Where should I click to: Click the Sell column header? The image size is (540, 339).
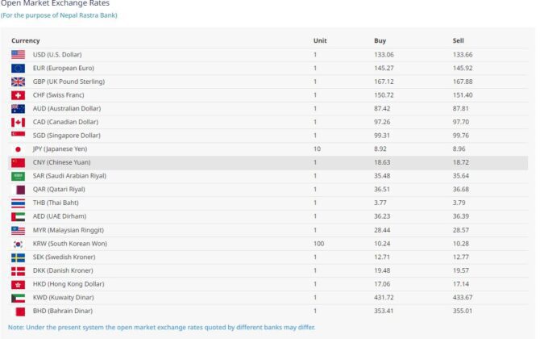pyautogui.click(x=459, y=40)
